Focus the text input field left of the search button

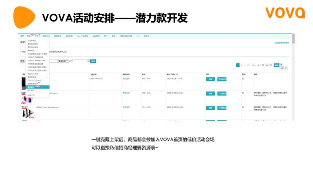[80, 61]
